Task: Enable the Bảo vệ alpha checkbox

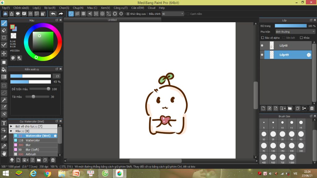Action: tap(263, 38)
